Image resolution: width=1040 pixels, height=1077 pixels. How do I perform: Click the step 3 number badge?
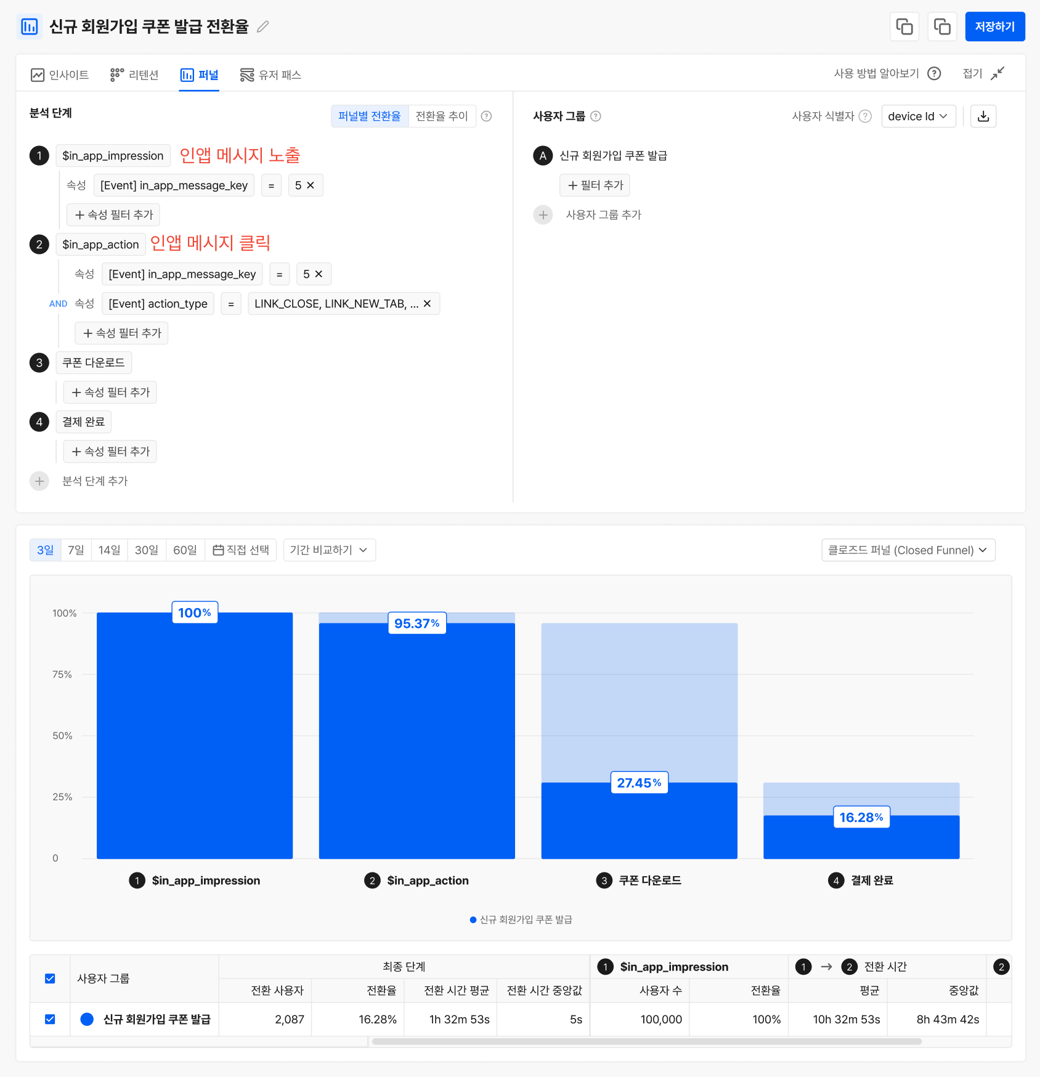(x=39, y=363)
